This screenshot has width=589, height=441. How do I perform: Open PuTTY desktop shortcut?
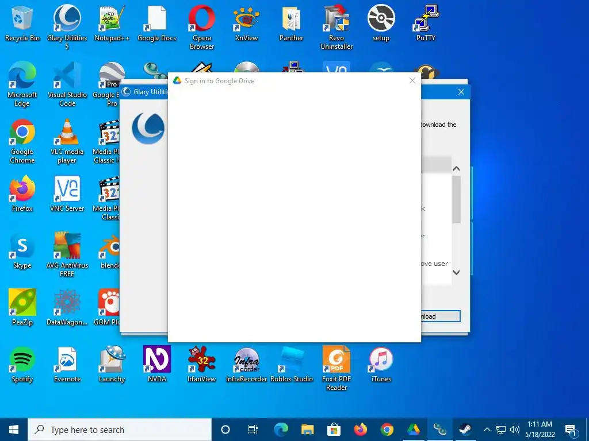[426, 22]
